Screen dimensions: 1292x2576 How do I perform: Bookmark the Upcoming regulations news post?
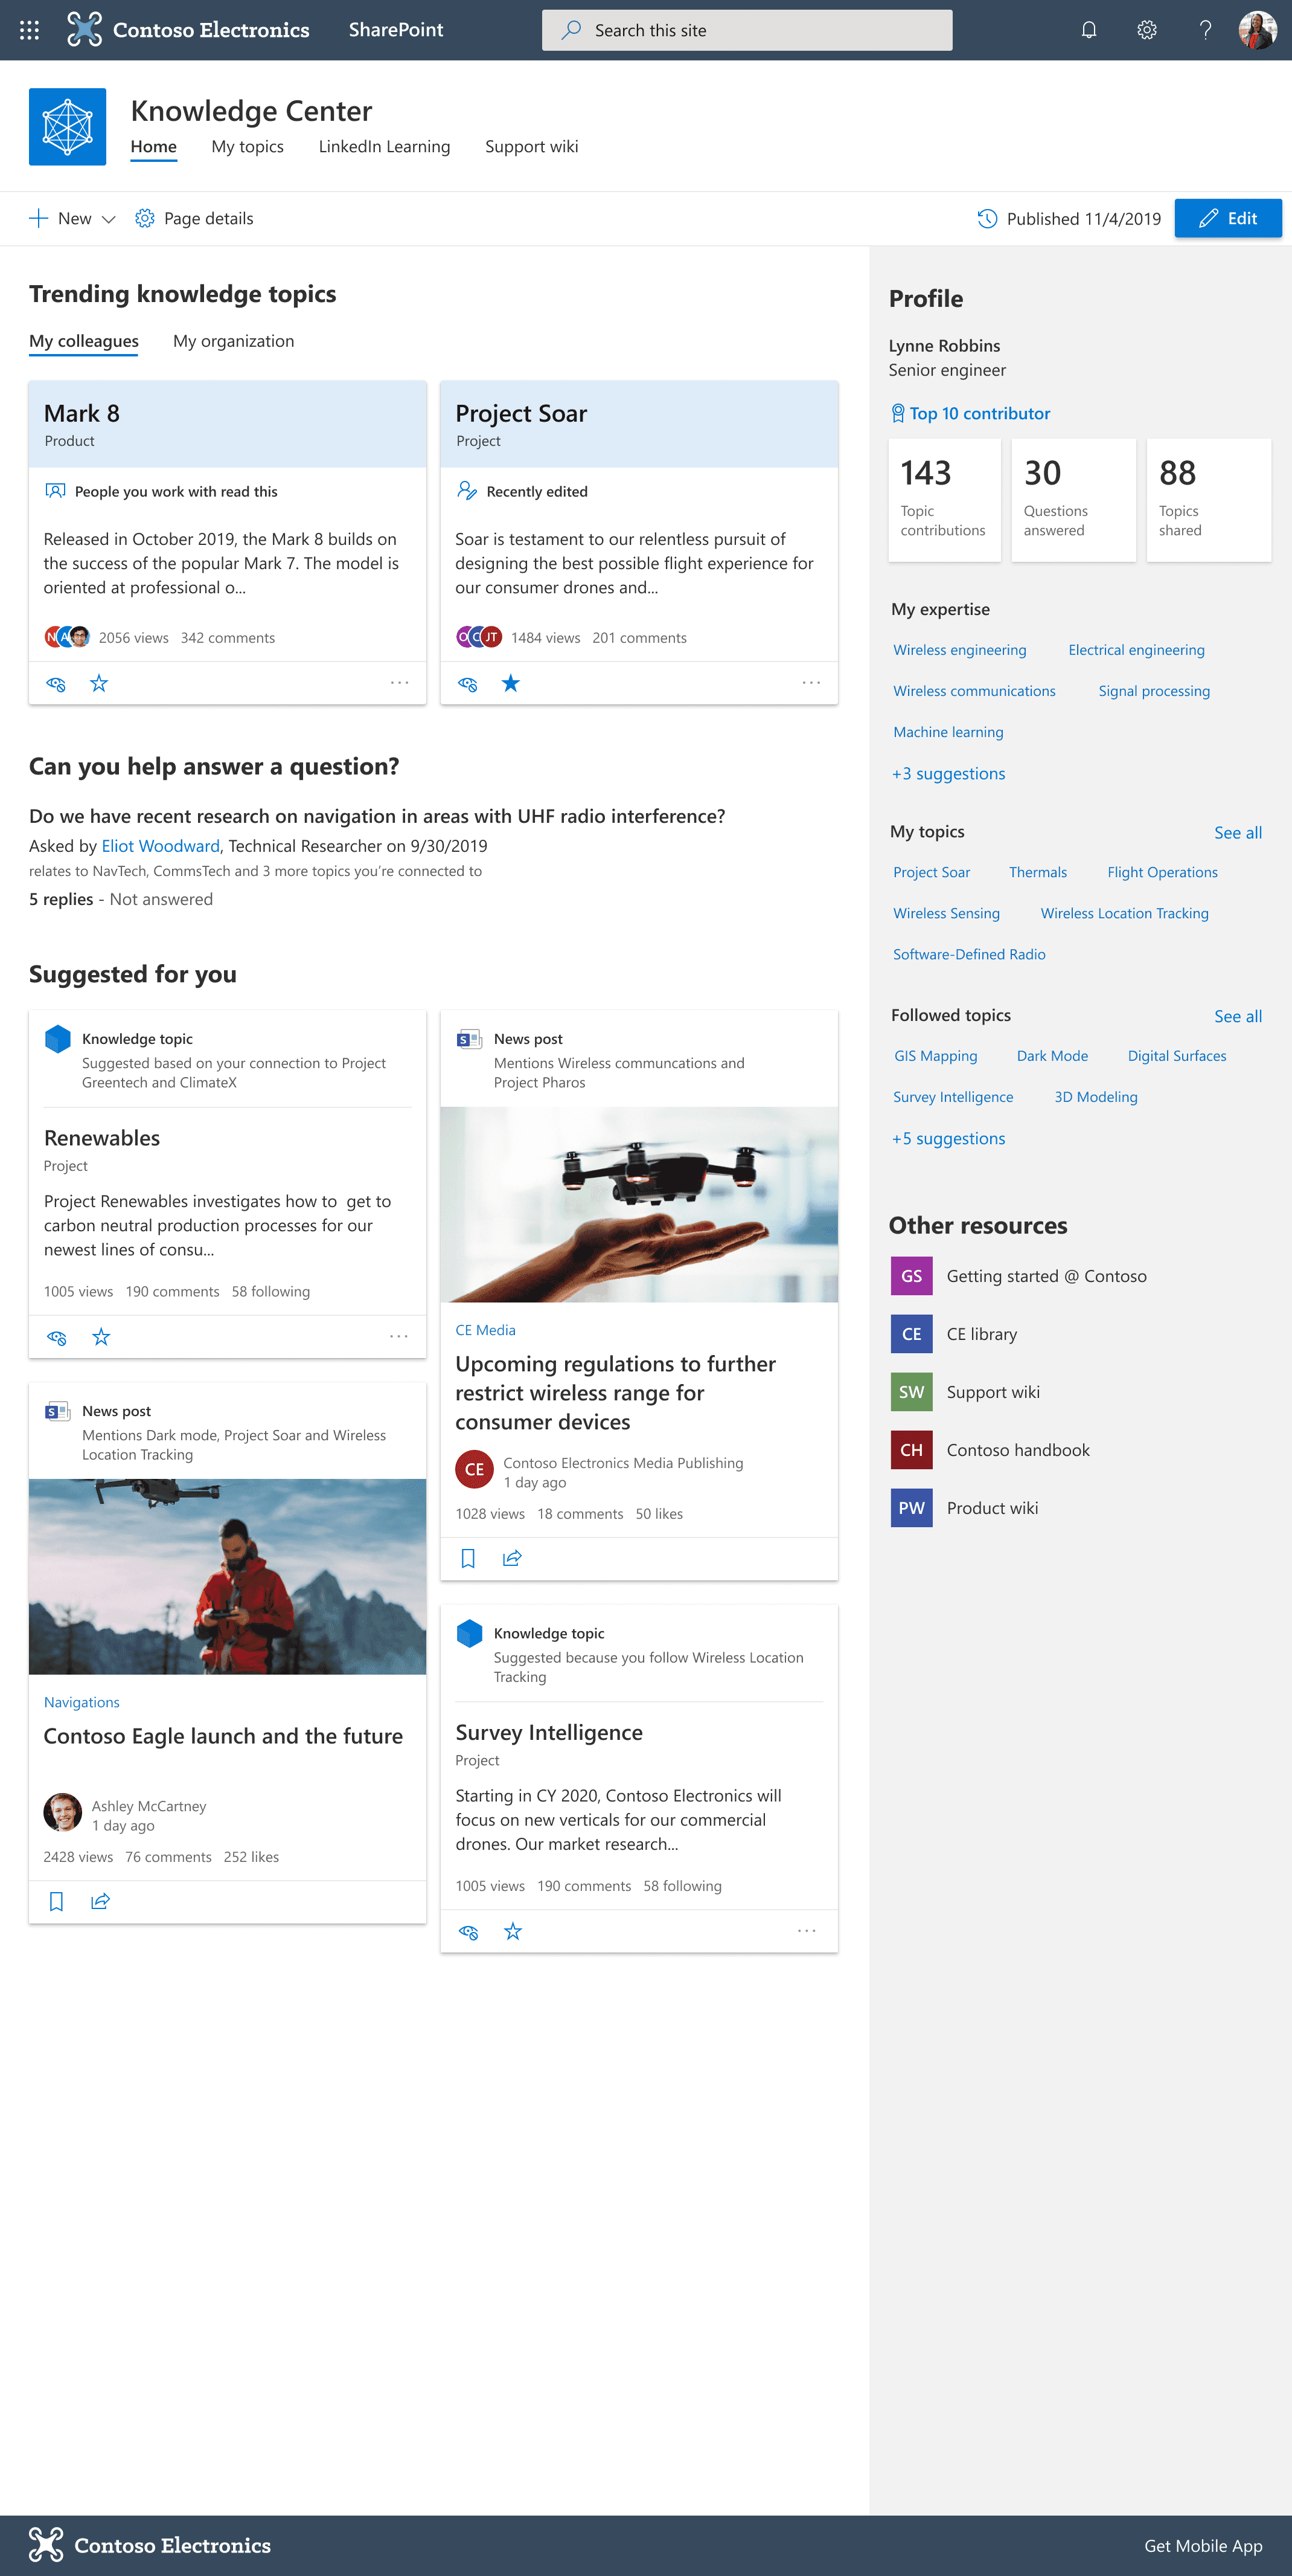(x=468, y=1558)
